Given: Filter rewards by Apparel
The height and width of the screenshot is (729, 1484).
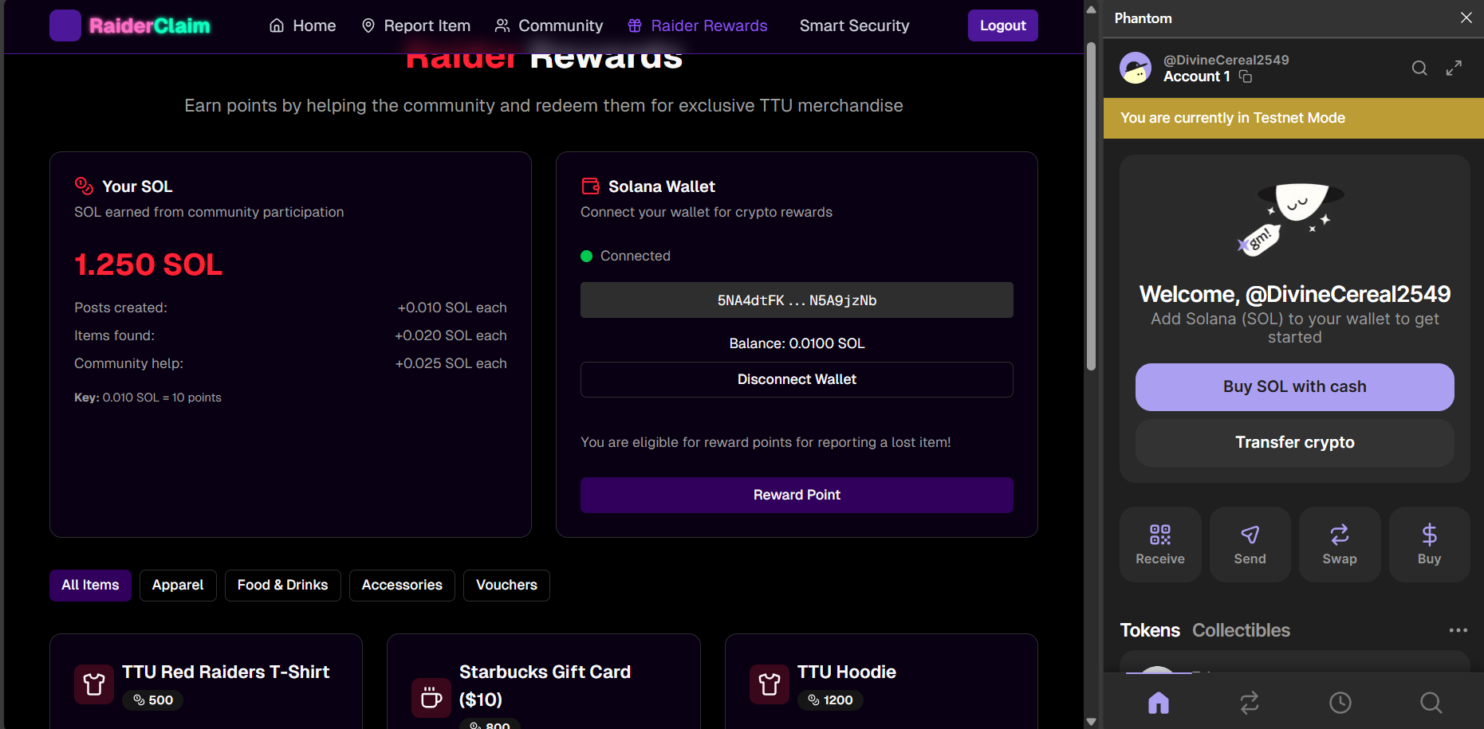Looking at the screenshot, I should 178,586.
